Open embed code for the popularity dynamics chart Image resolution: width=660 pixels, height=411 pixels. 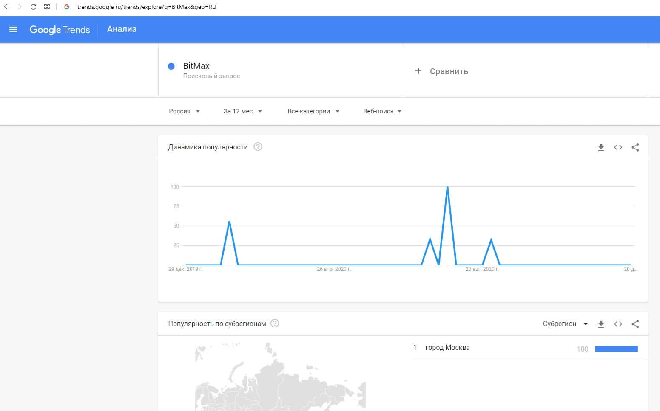(618, 147)
